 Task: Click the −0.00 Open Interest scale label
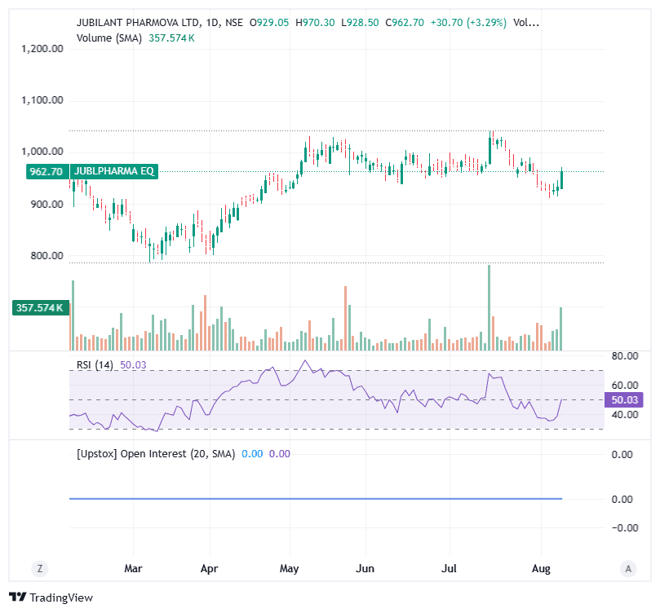coord(625,528)
